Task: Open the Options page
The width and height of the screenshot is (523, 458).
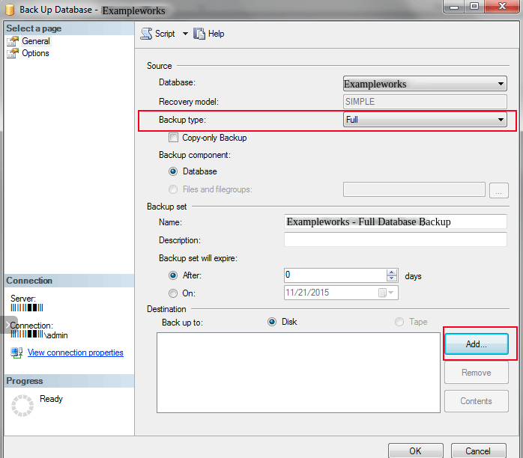Action: pos(35,53)
